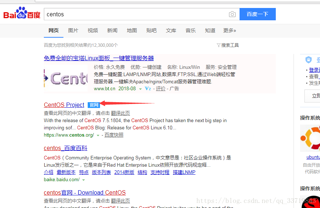Click 翻译此页 under CentOS Project

tap(120, 113)
